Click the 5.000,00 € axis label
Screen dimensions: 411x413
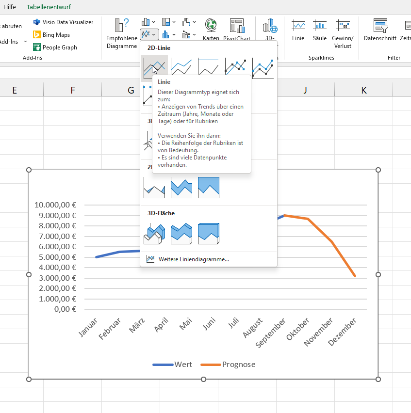(x=57, y=257)
